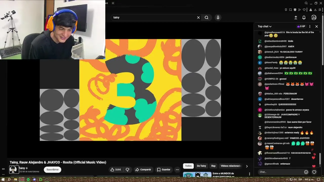This screenshot has width=324, height=182.
Task: Open the browser profile icon in toolbar
Action: pyautogui.click(x=311, y=10)
